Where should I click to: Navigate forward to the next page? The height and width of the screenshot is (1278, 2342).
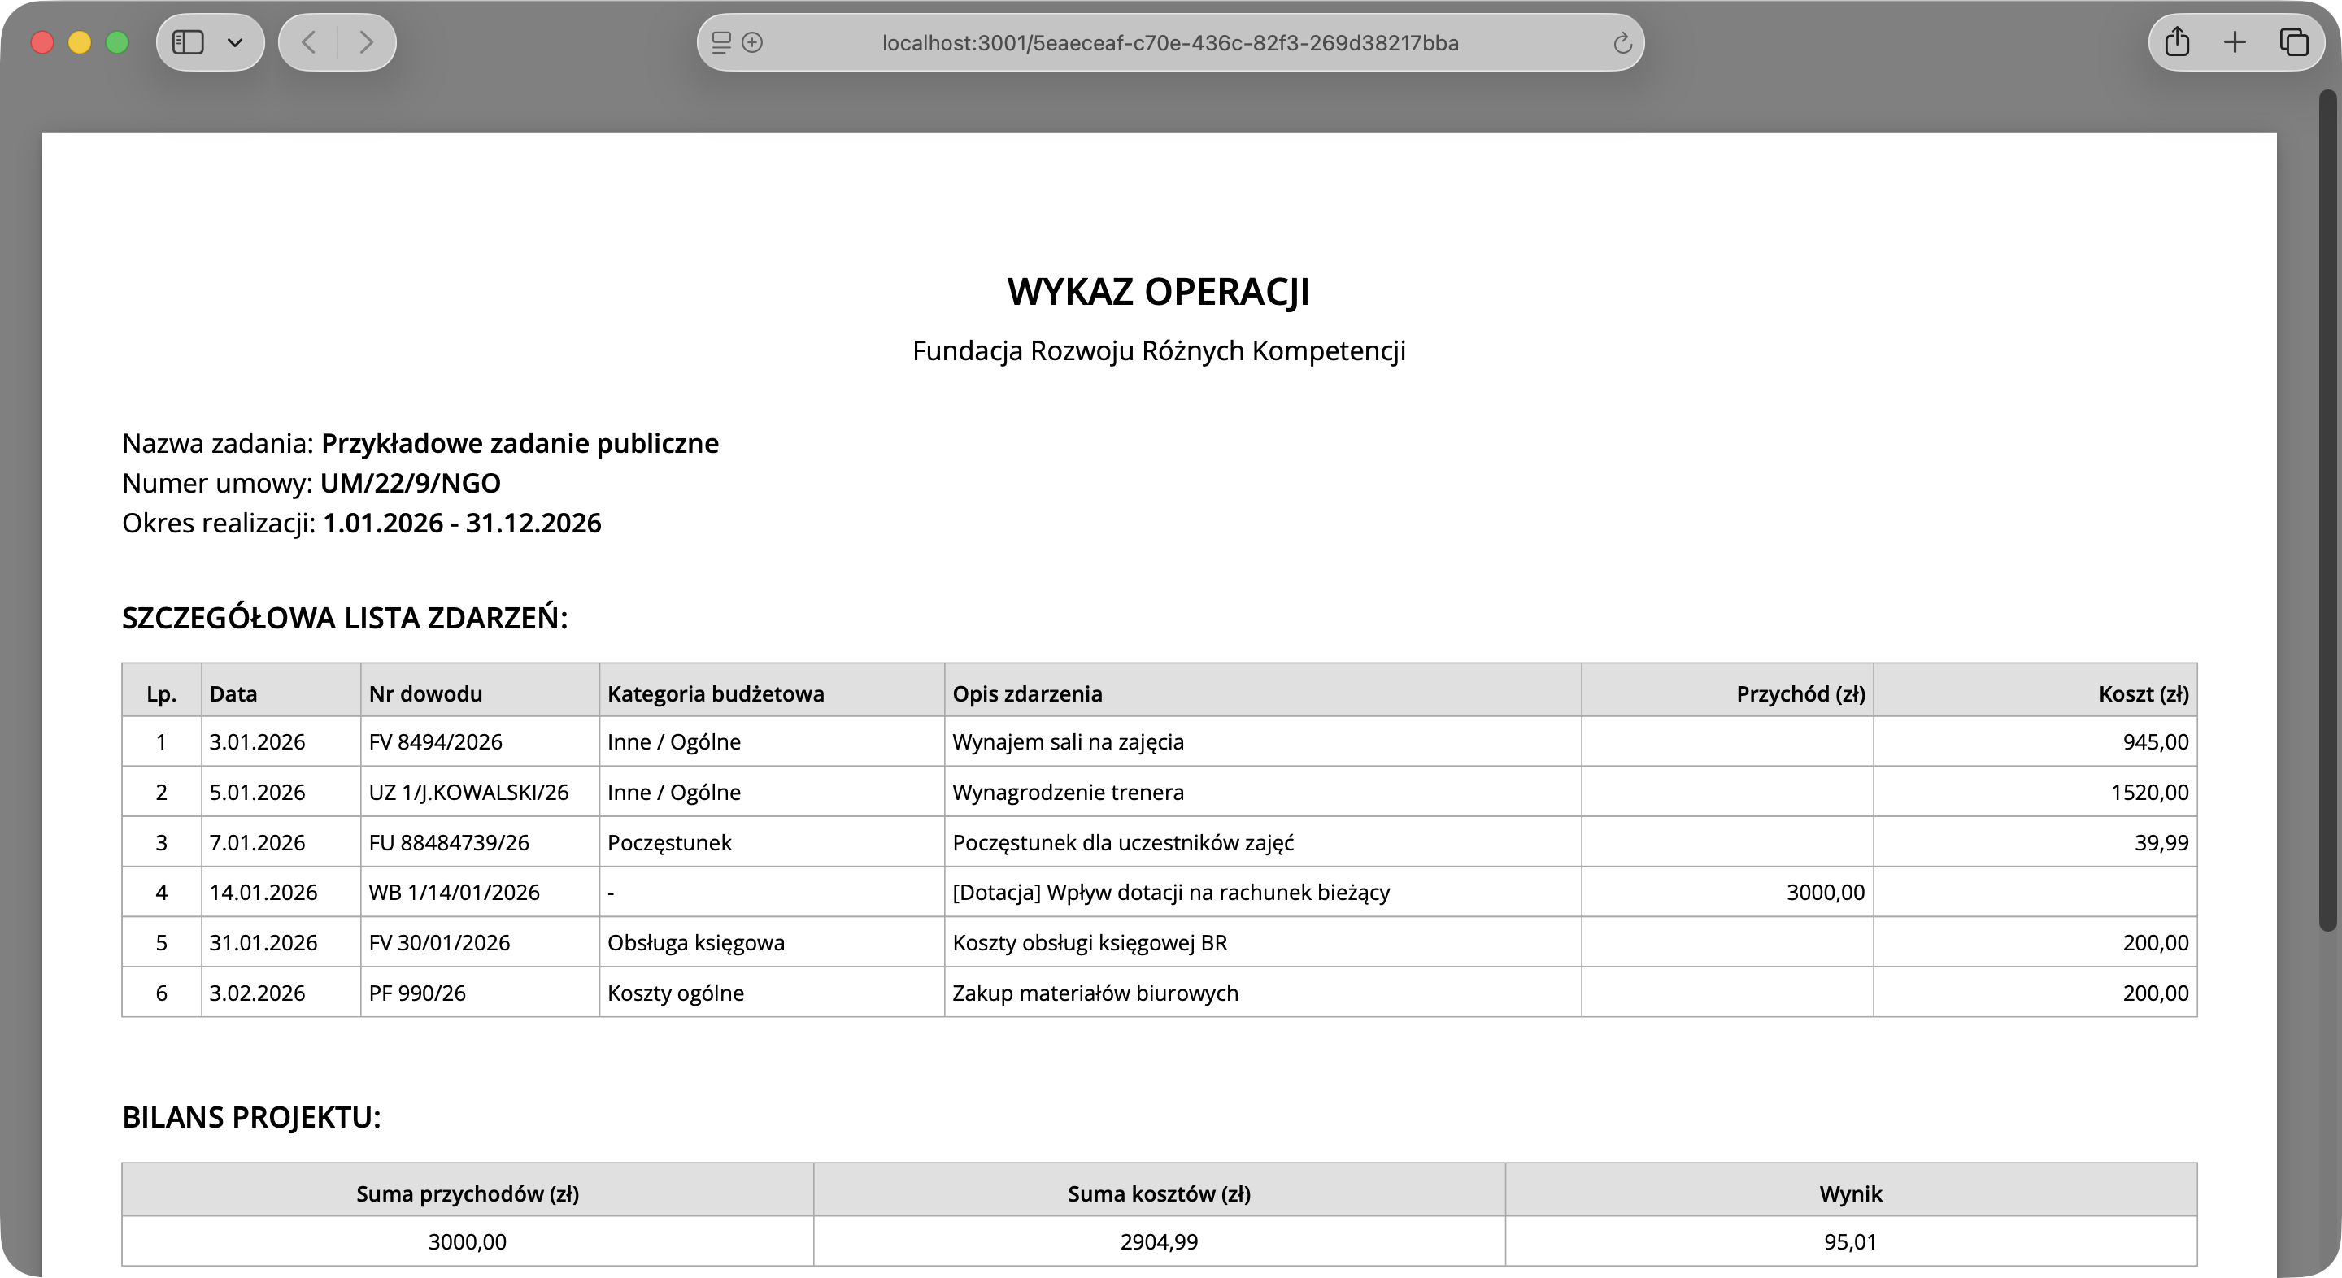click(x=367, y=41)
